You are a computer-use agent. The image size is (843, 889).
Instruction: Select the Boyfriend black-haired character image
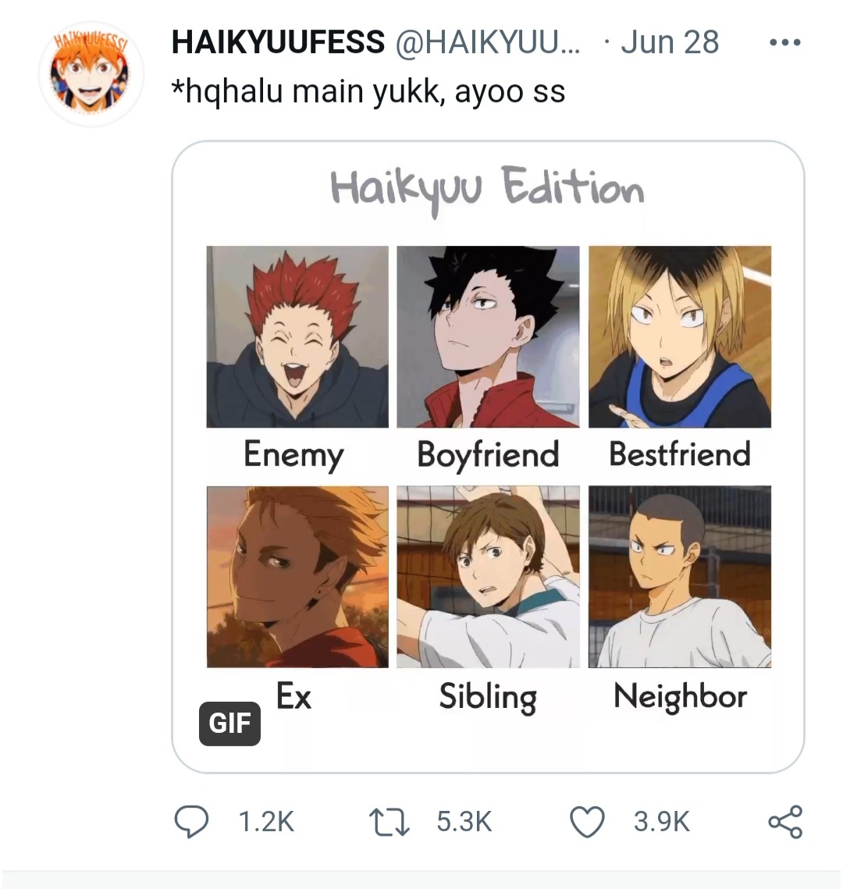tap(488, 336)
